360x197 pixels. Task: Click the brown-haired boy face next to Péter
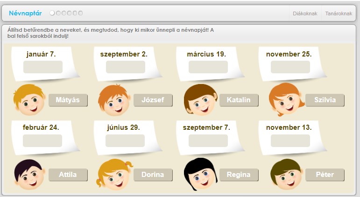(285, 175)
